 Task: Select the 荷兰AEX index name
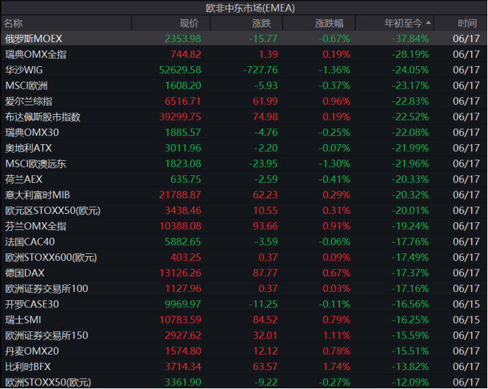tap(24, 179)
